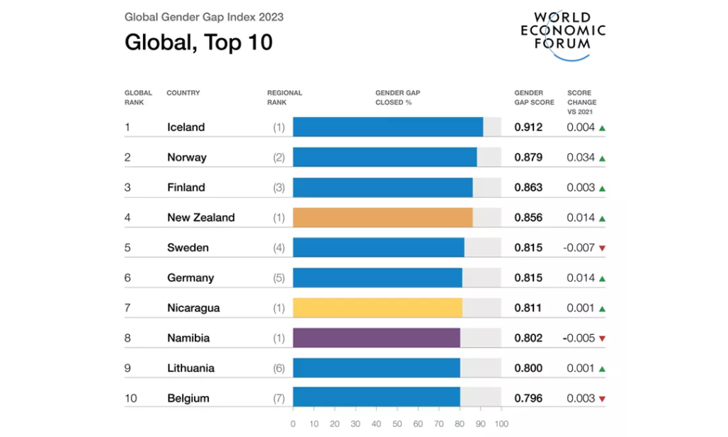728x437 pixels.
Task: Click the Global Gender Gap Index 2023 subtitle
Action: 204,16
